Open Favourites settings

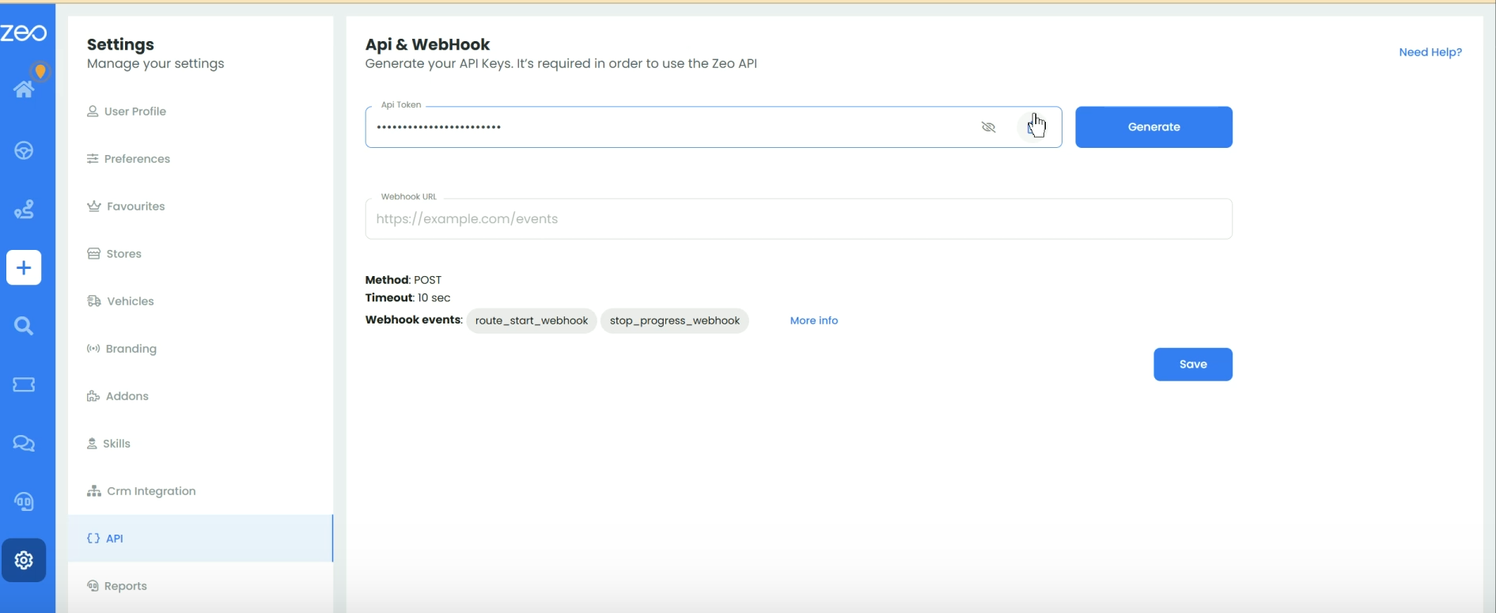click(200, 206)
